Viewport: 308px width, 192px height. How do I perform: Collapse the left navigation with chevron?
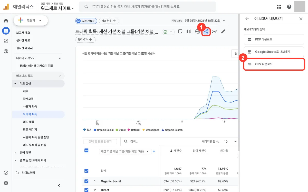59,186
